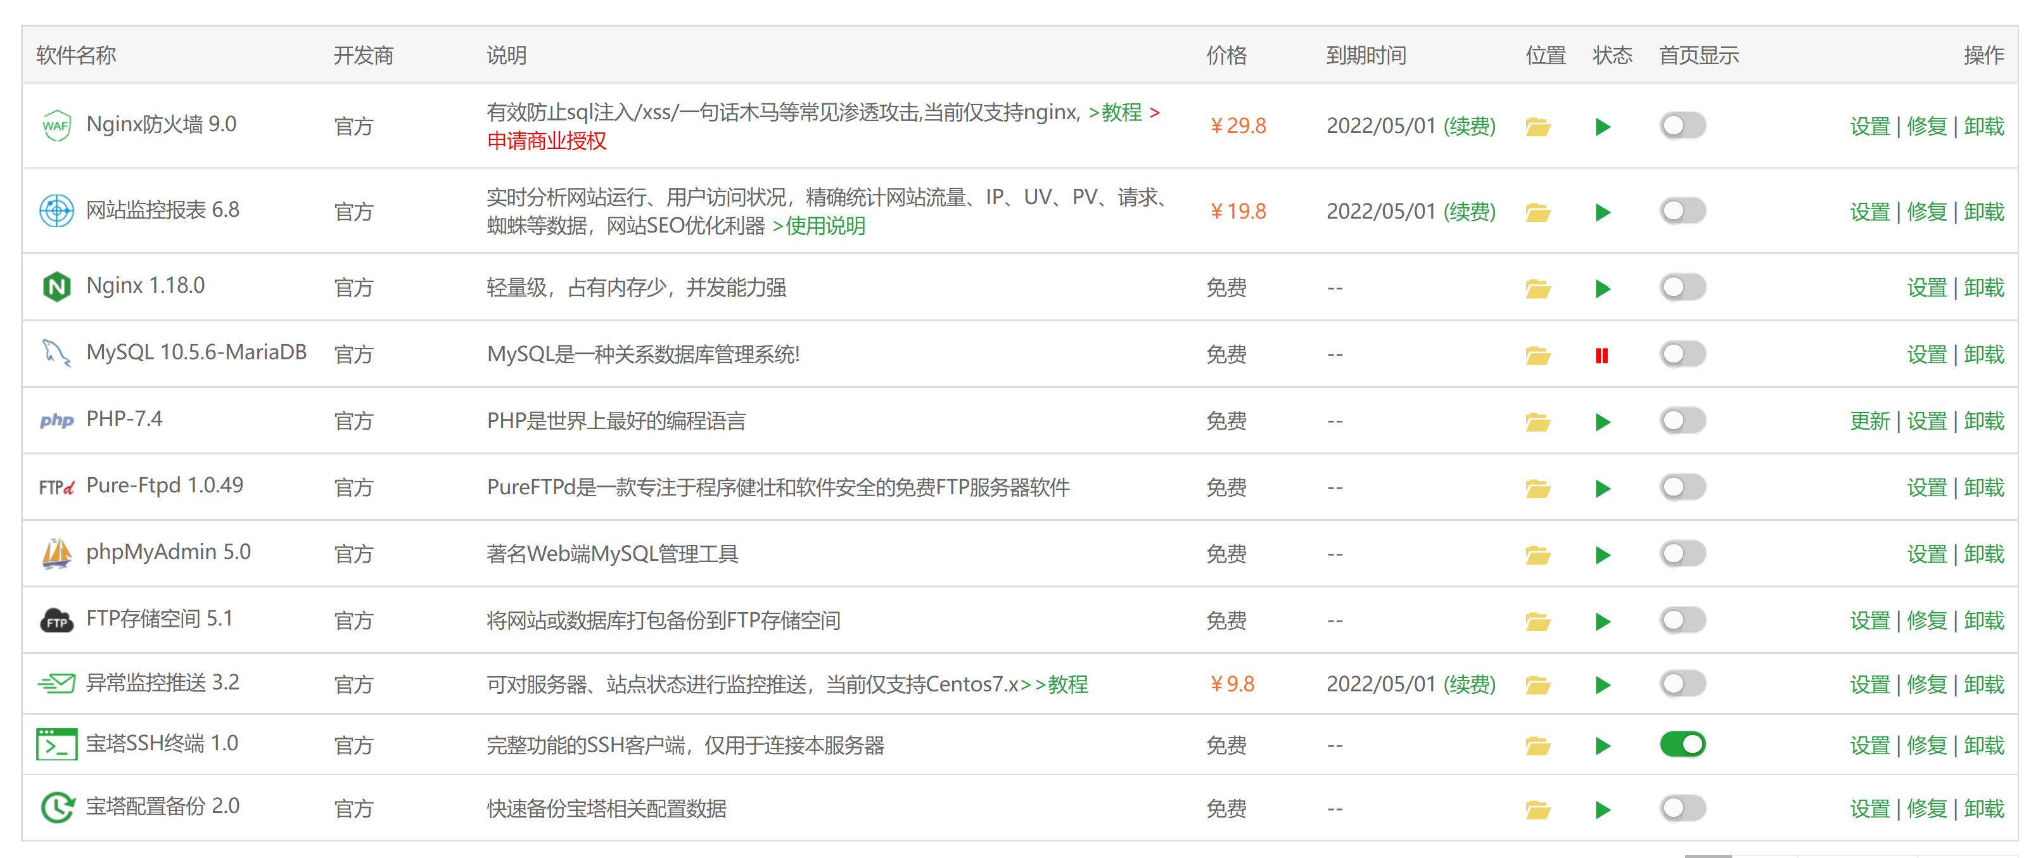Click 卸载 for Pure-Ftpd 1.0.49
This screenshot has width=2024, height=858.
(x=1984, y=489)
